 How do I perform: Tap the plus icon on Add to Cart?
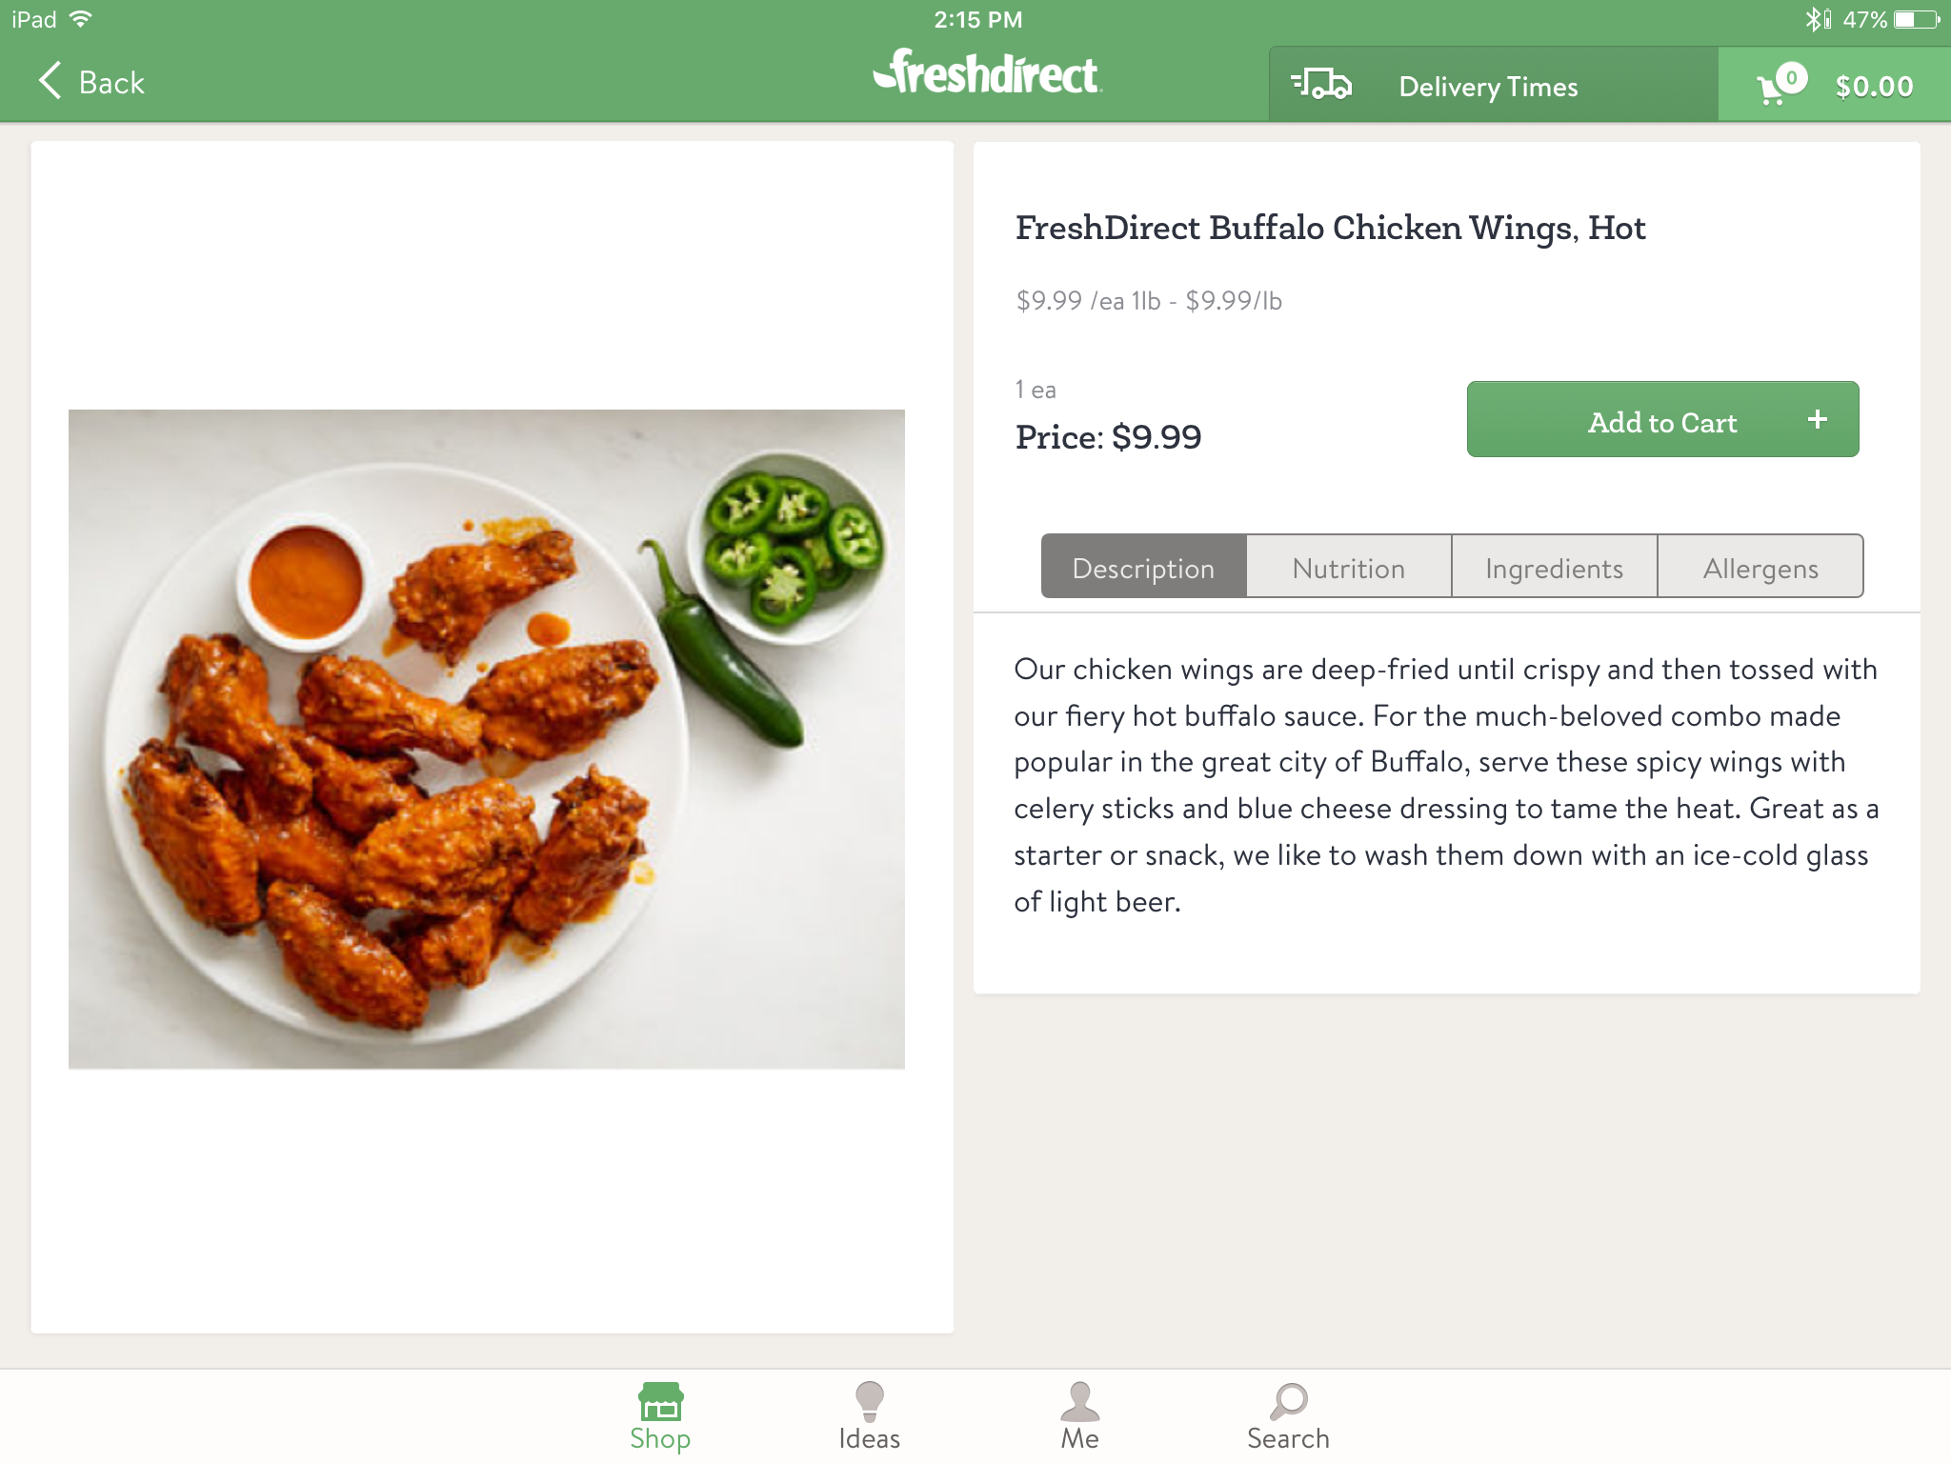click(1818, 419)
